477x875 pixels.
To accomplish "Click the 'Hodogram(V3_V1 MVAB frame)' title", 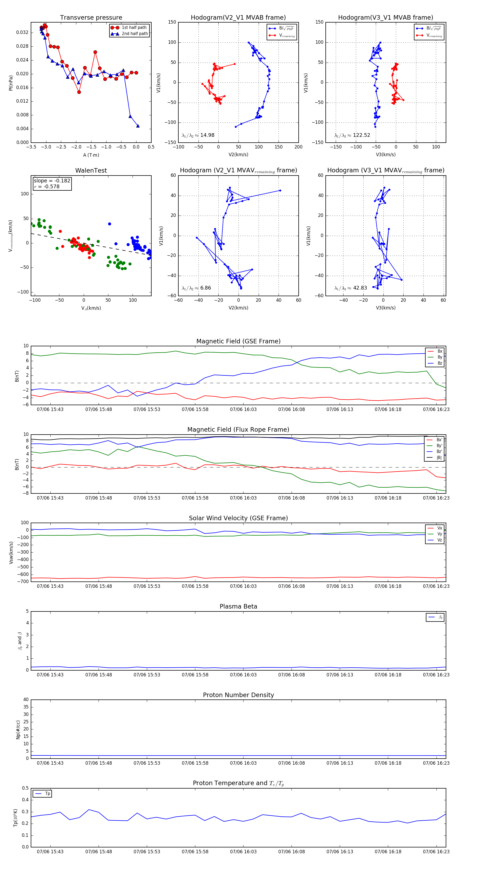I will click(x=386, y=17).
